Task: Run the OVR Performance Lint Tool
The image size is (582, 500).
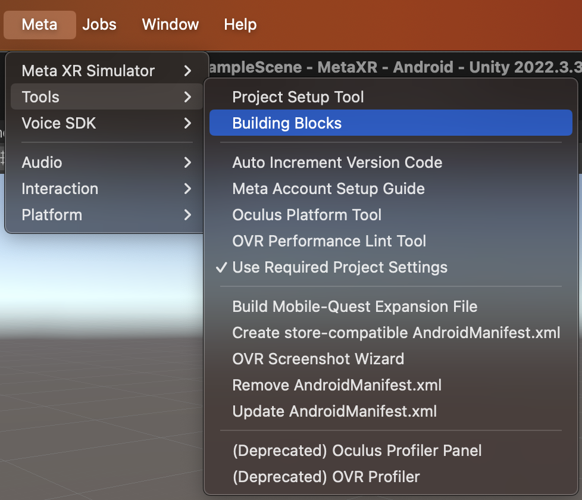Action: click(329, 241)
